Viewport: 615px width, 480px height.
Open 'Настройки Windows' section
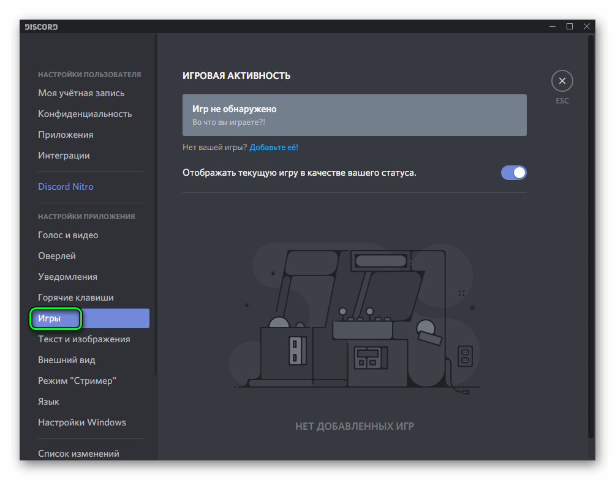(x=82, y=422)
